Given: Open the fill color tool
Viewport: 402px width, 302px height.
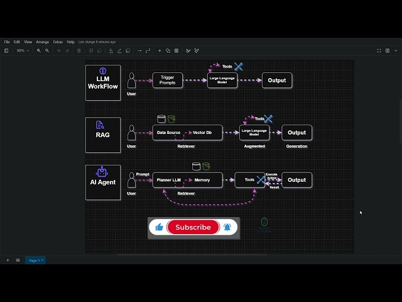Looking at the screenshot, I should tap(111, 51).
